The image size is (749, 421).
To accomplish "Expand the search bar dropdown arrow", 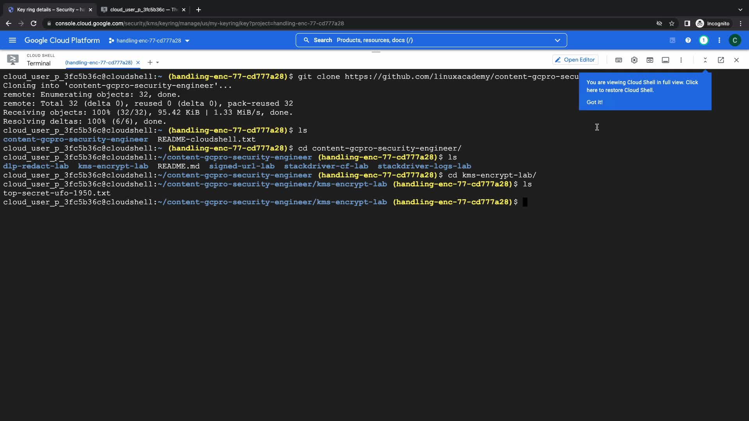I will point(557,40).
